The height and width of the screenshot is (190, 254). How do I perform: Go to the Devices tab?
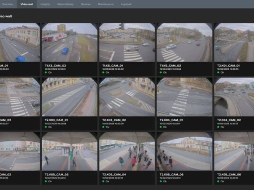(x=86, y=4)
